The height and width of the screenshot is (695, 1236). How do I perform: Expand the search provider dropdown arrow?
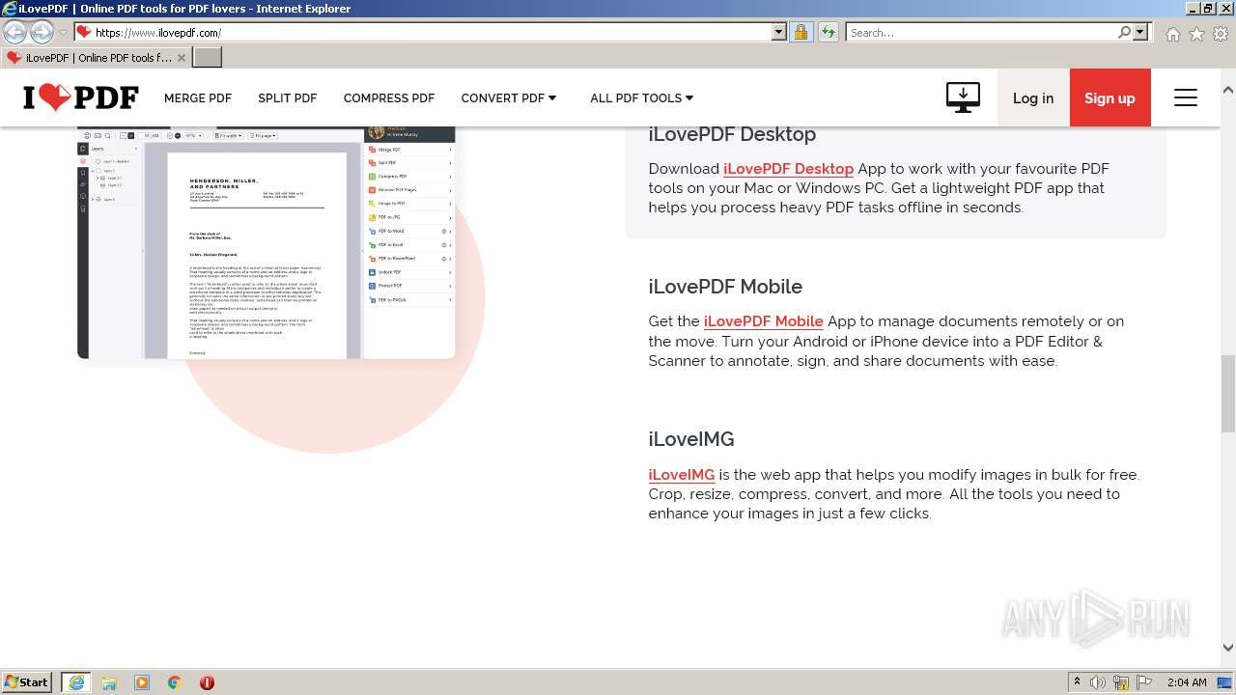coord(1140,32)
